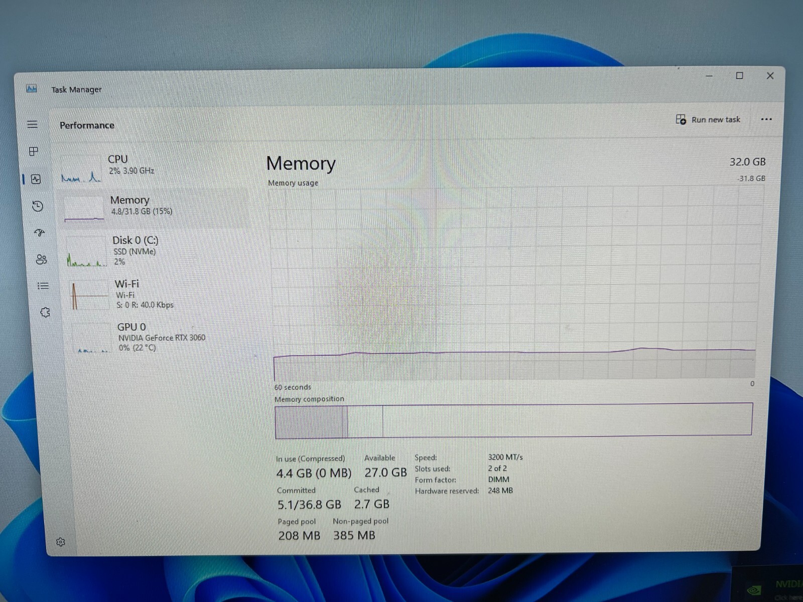Open the Users page icon
The height and width of the screenshot is (602, 803).
point(41,259)
